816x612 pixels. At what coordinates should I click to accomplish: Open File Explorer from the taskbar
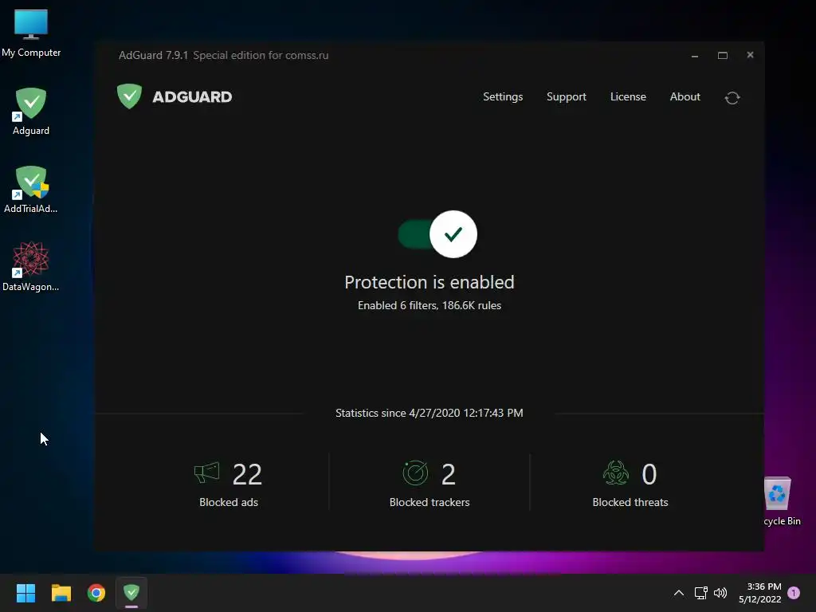61,593
